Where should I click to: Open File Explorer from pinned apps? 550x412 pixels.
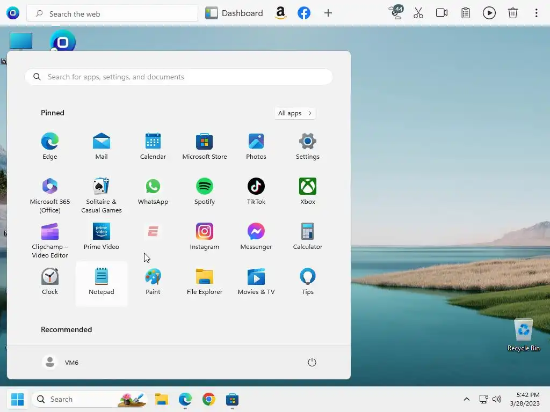coord(205,282)
